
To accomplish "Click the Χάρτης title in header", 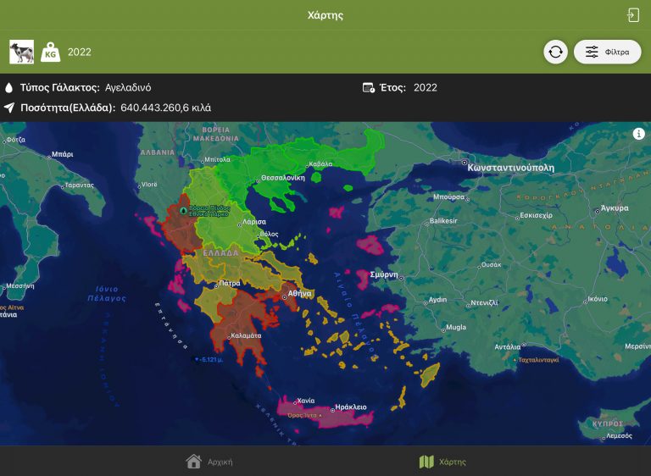I will [x=325, y=15].
